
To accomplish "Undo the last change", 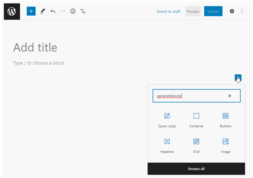I will tap(53, 11).
